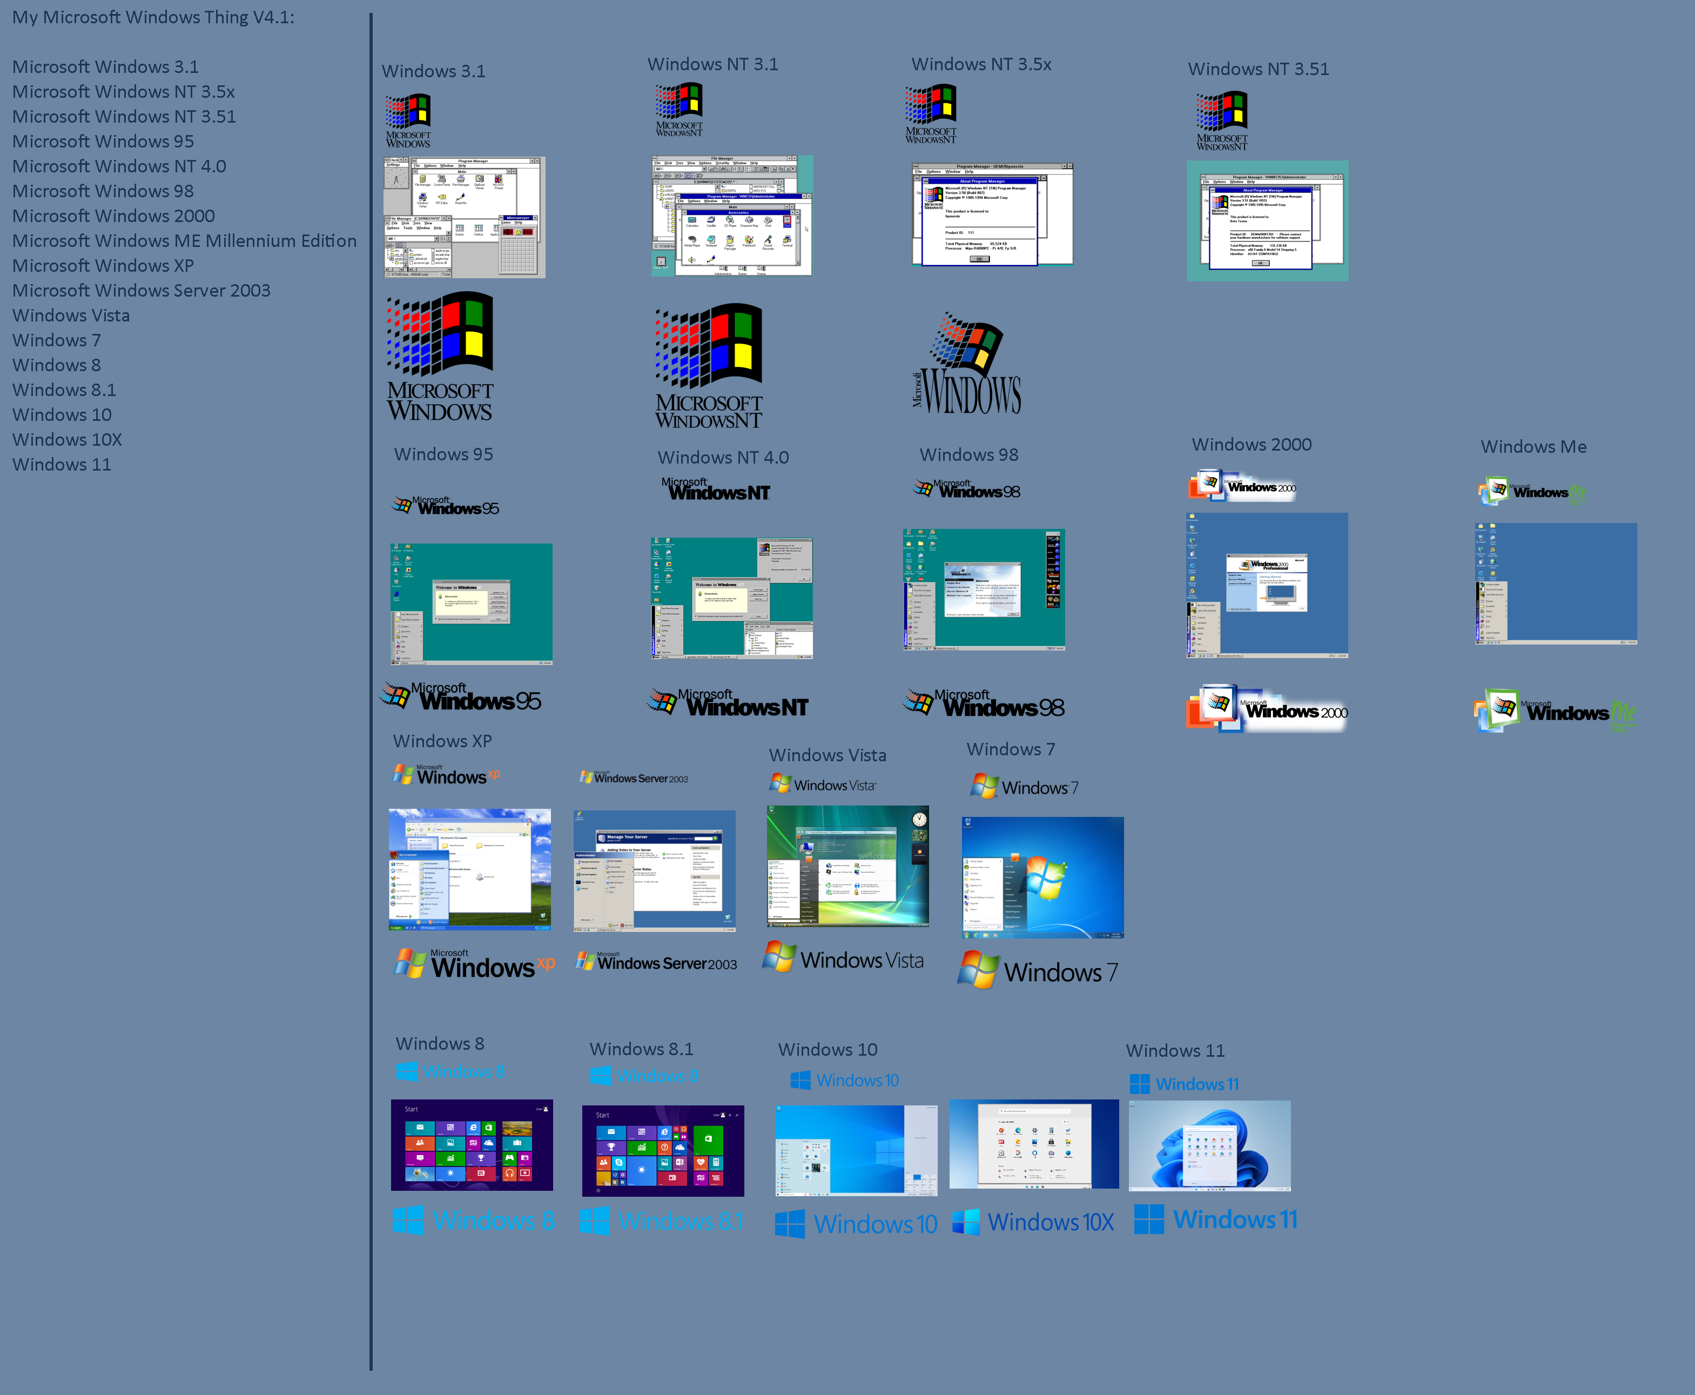Click the large Windows 7 logo below its screenshot
The width and height of the screenshot is (1695, 1395).
click(1038, 970)
